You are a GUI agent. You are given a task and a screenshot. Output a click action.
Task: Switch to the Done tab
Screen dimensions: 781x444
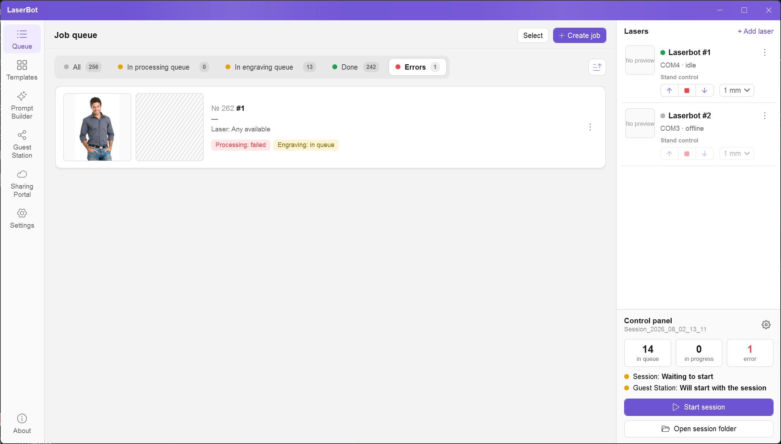point(356,67)
